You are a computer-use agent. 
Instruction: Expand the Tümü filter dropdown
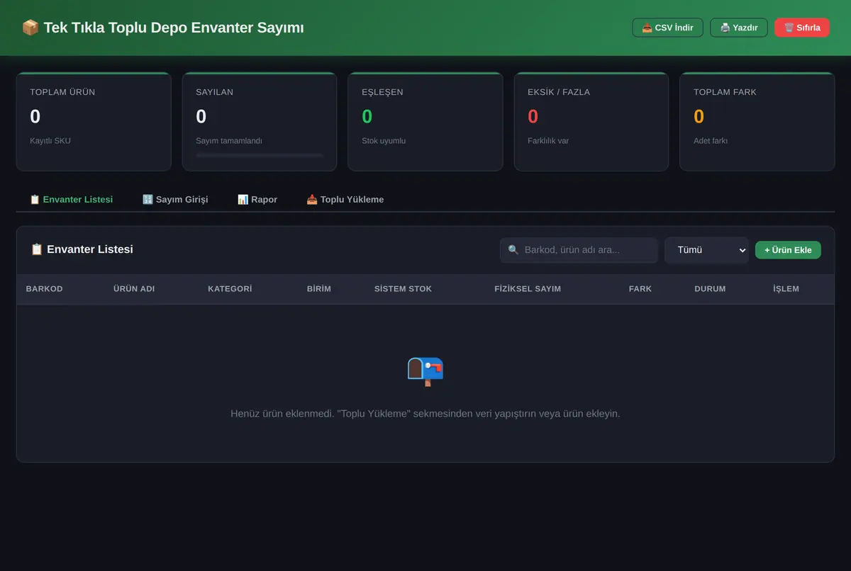point(706,250)
